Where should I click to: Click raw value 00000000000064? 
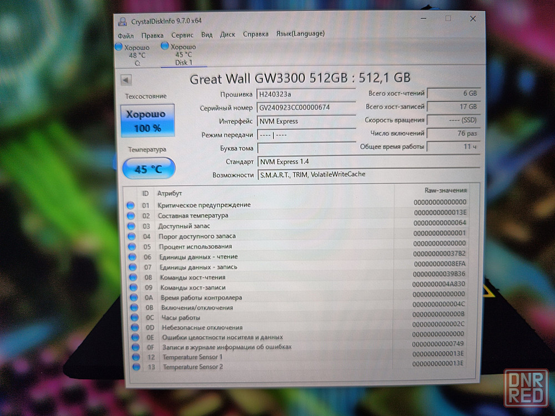pos(440,223)
